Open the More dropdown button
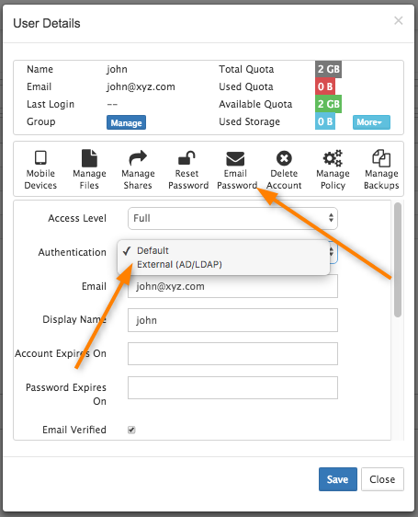 [371, 122]
